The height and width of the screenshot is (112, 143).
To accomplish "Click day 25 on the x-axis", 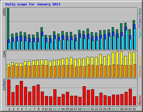I will (109, 109).
